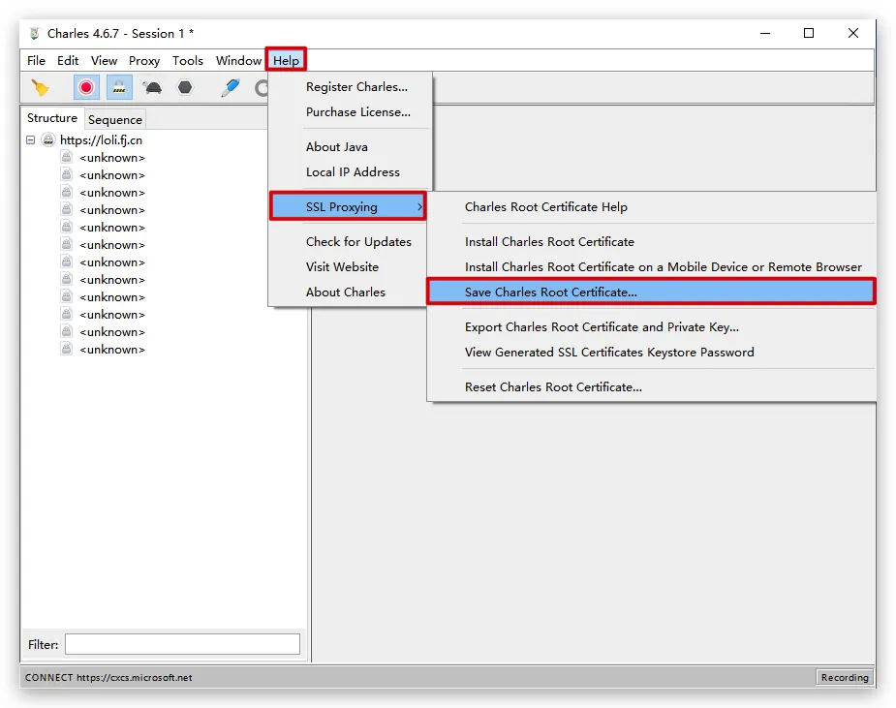The height and width of the screenshot is (708, 896).
Task: Click the Recording status button
Action: [x=844, y=678]
